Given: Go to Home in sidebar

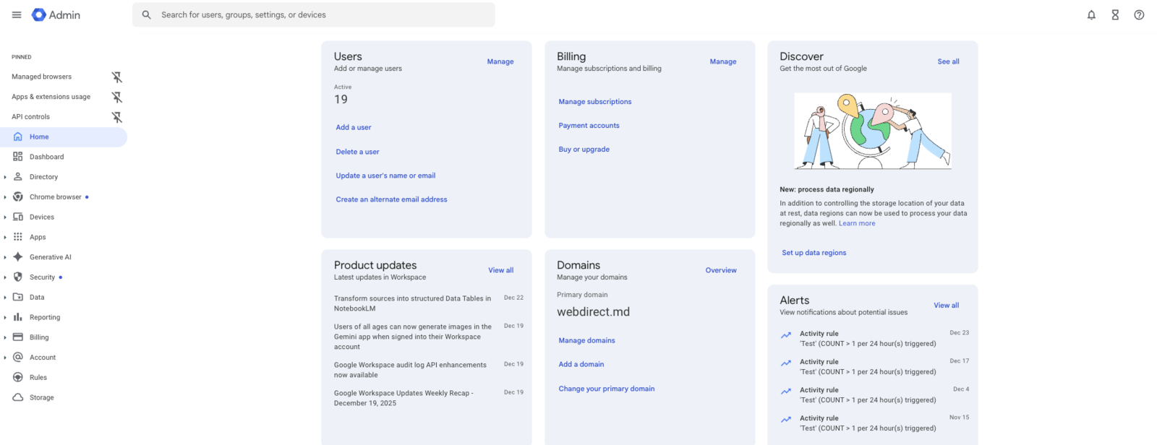Looking at the screenshot, I should pyautogui.click(x=64, y=137).
